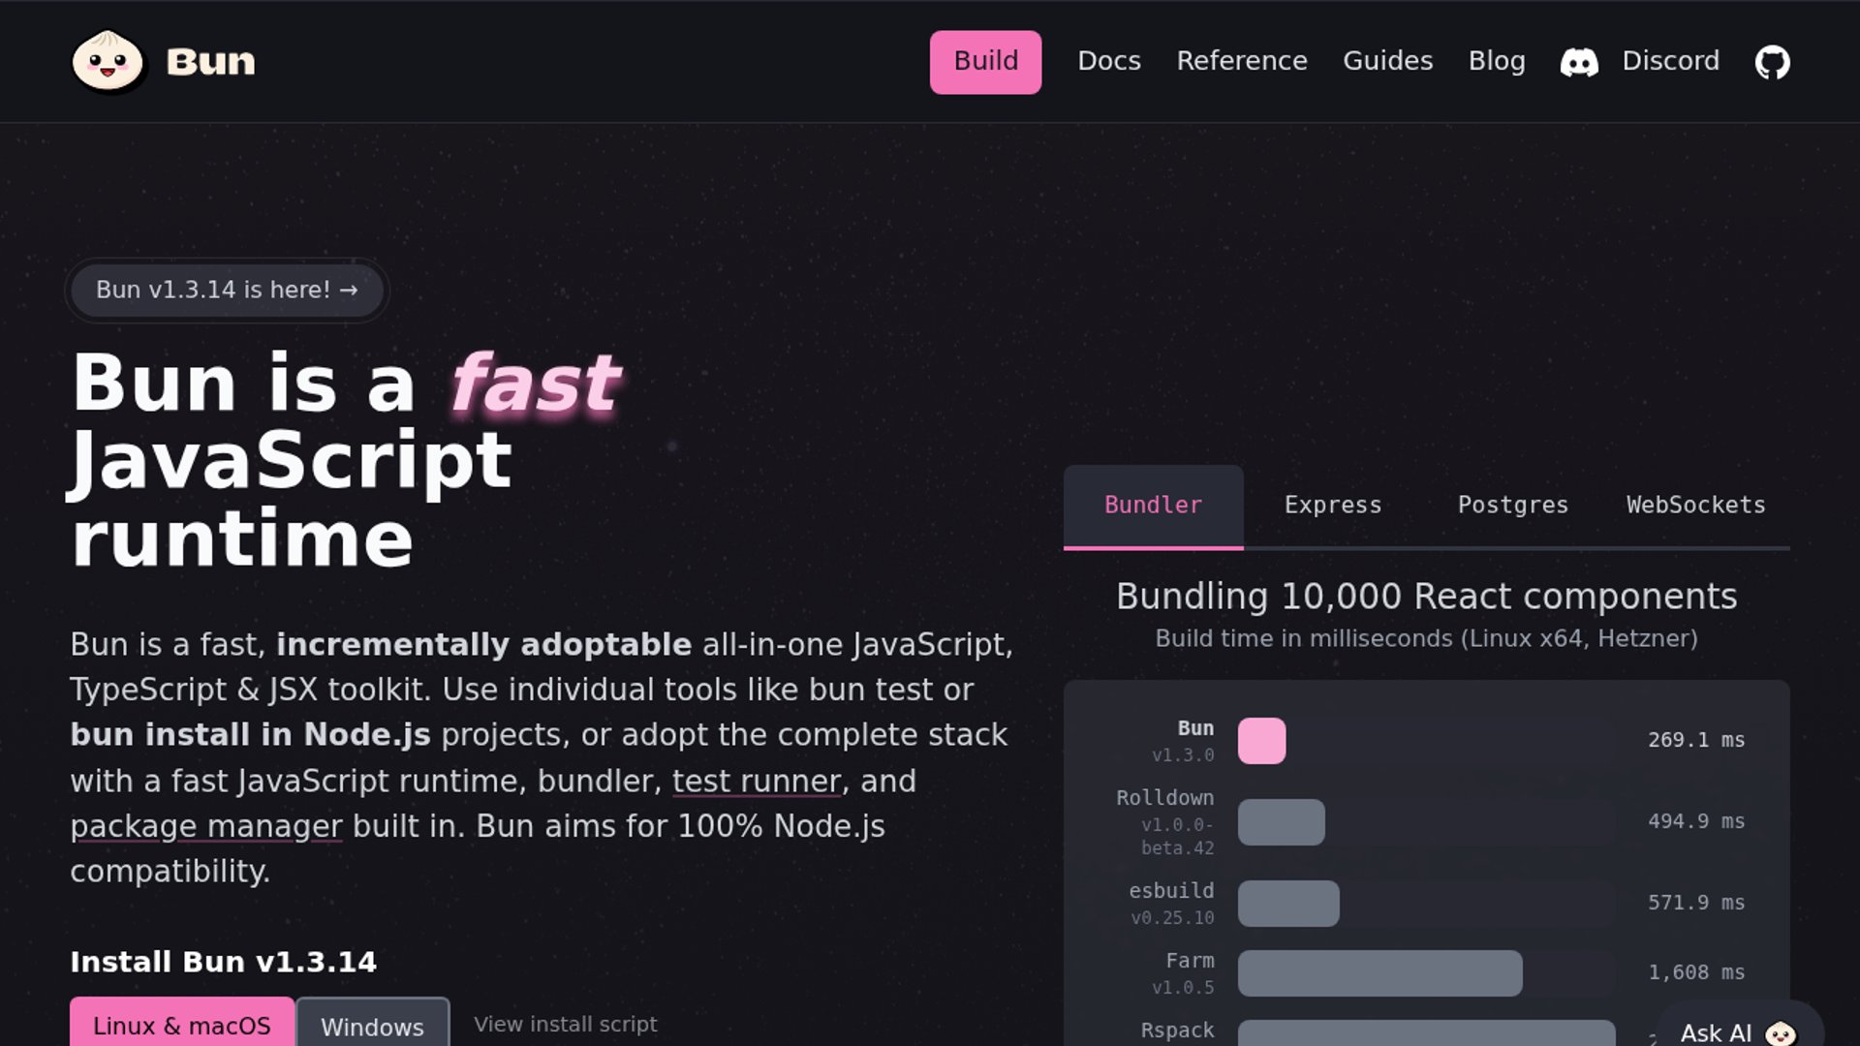This screenshot has height=1046, width=1860.
Task: Click the 571.9 ms value
Action: (1696, 903)
